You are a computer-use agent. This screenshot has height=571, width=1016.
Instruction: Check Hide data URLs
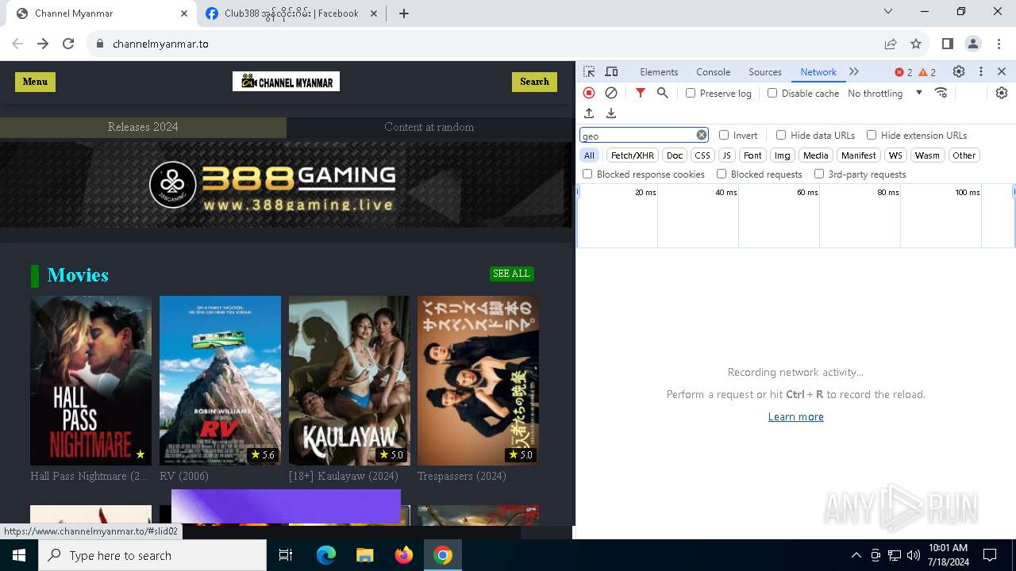point(781,135)
